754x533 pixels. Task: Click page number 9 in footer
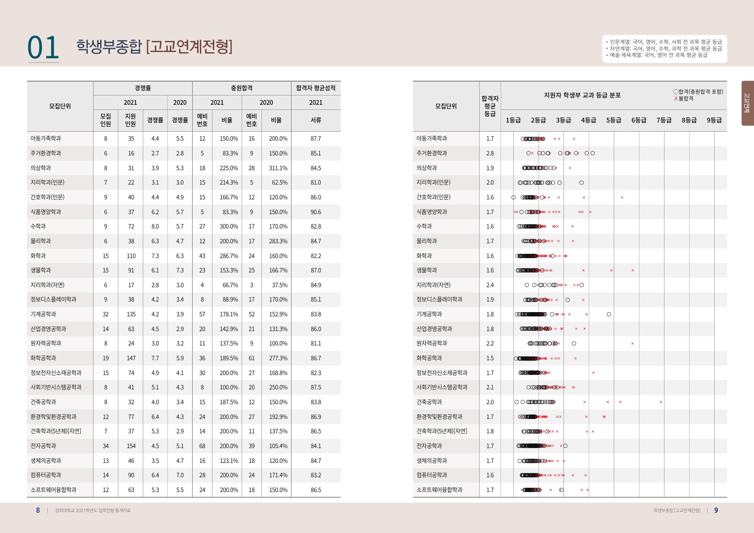pos(716,510)
